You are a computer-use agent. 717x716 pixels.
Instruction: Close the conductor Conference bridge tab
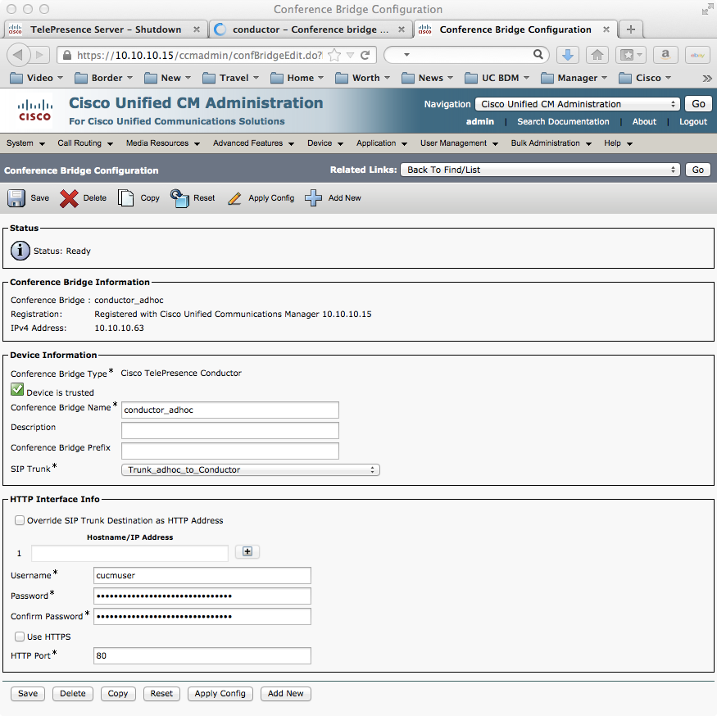point(401,29)
